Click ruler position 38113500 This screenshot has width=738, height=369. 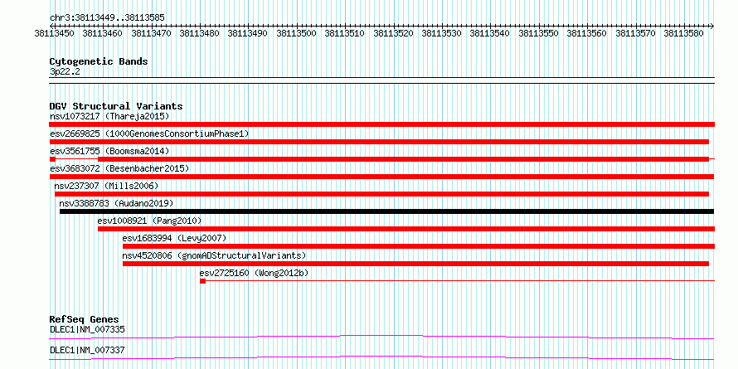(x=297, y=33)
